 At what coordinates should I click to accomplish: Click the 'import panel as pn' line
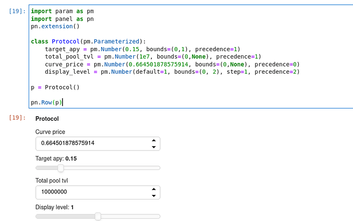(62, 19)
